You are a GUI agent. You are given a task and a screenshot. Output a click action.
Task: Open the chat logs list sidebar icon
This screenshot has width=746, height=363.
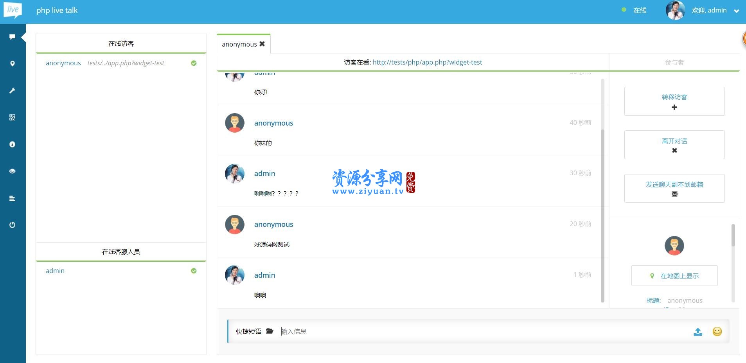pyautogui.click(x=13, y=198)
